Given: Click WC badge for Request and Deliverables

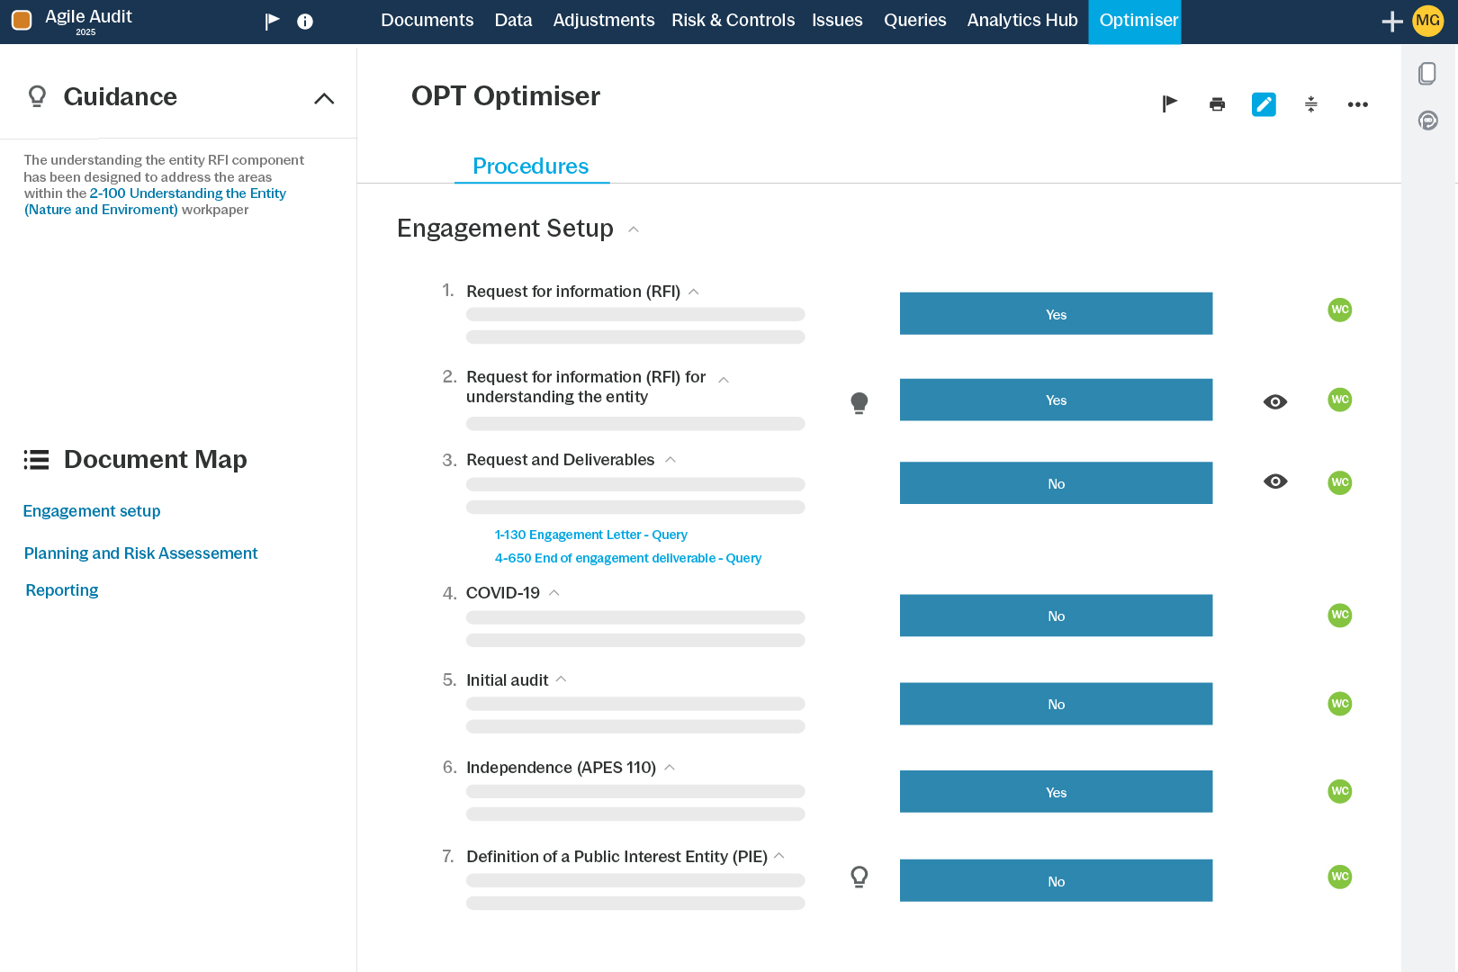Looking at the screenshot, I should (x=1340, y=482).
